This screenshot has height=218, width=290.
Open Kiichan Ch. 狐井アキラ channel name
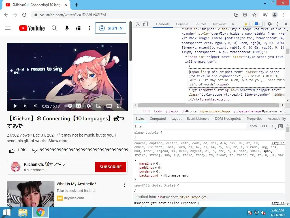44,164
